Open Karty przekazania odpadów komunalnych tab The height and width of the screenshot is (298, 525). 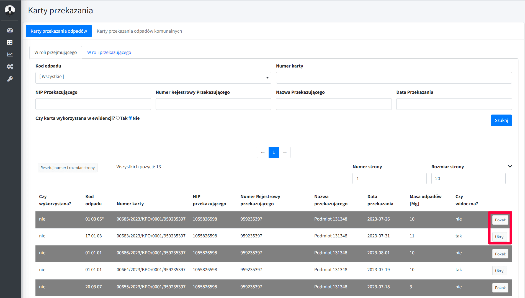pyautogui.click(x=139, y=31)
